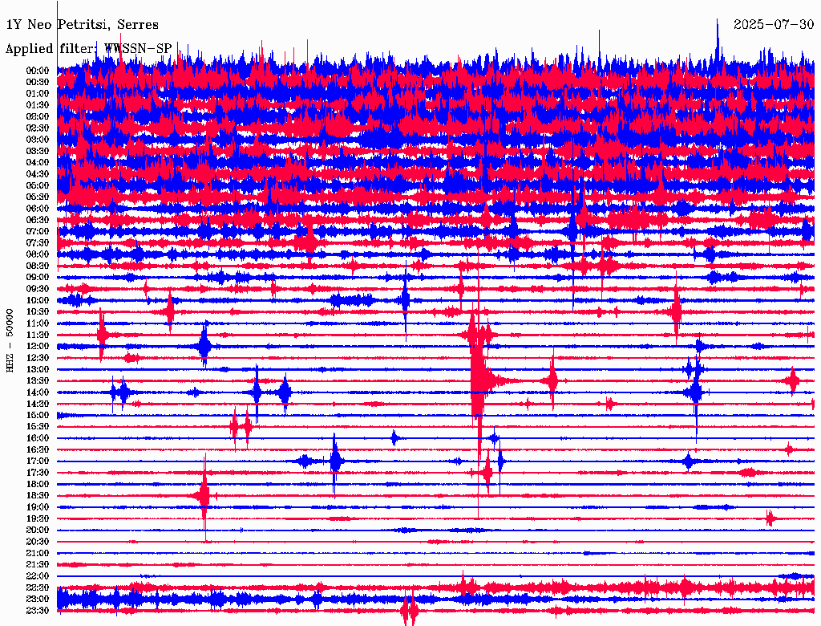Click the largest red seismic event at 13:00

tap(479, 371)
